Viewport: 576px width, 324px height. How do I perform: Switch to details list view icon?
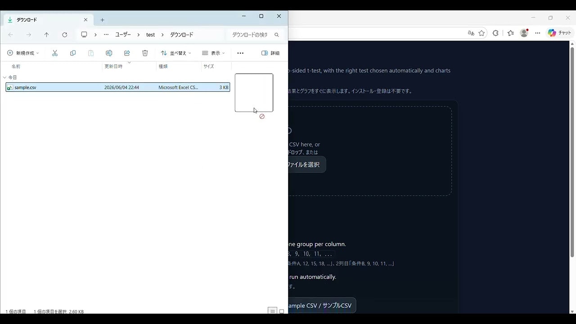click(272, 311)
